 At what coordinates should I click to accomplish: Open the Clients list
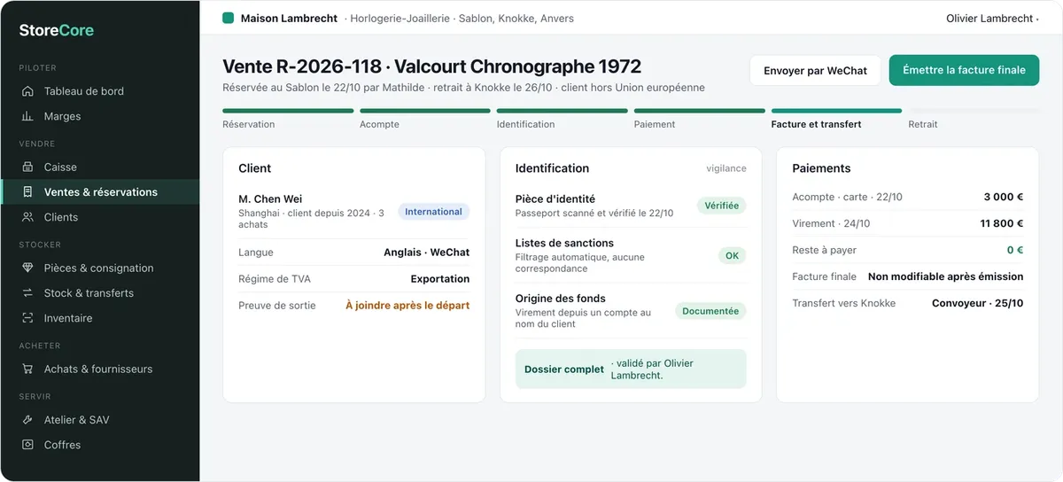pos(99,217)
